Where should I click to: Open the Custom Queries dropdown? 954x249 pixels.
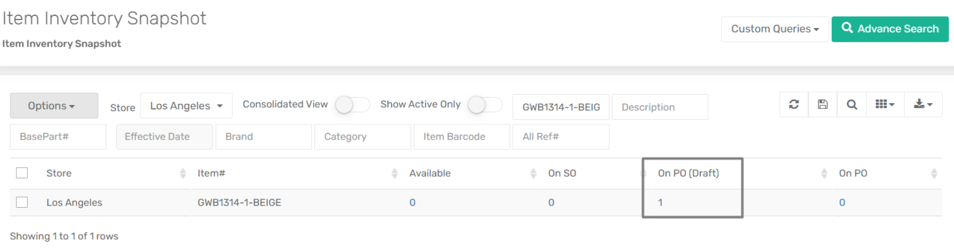[775, 29]
